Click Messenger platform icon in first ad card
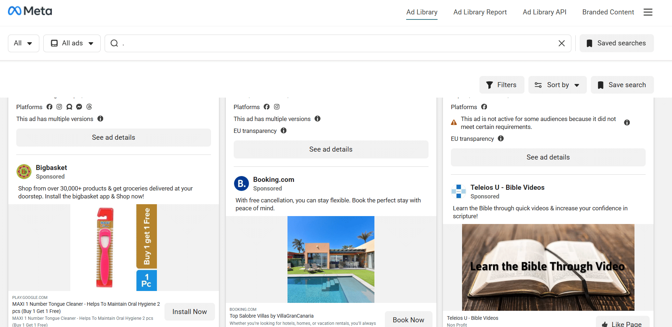 (79, 107)
